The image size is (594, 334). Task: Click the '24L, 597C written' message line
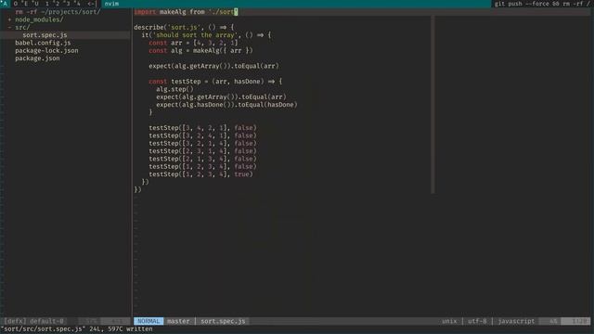(x=121, y=329)
